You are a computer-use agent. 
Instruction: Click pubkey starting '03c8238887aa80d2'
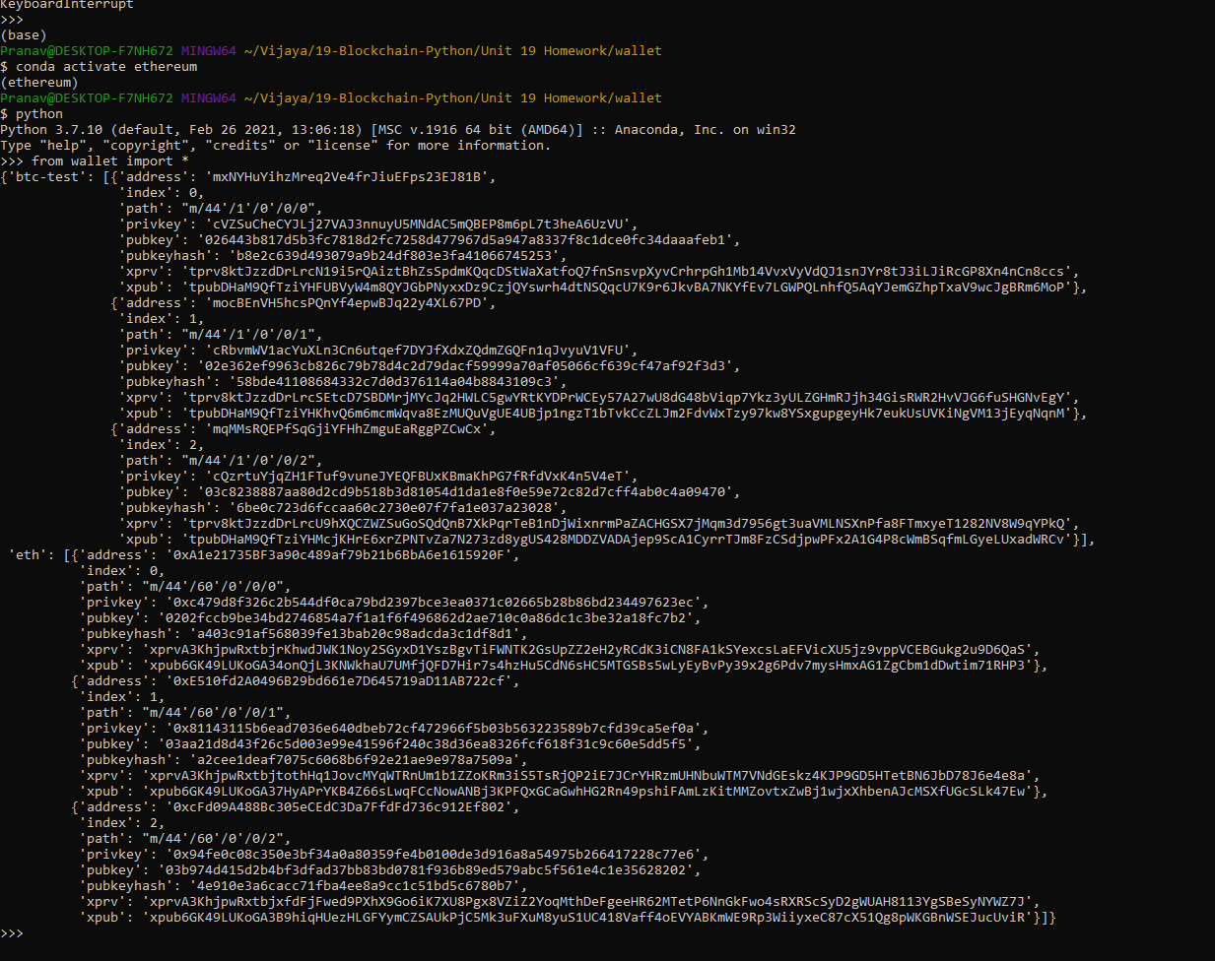(x=465, y=492)
